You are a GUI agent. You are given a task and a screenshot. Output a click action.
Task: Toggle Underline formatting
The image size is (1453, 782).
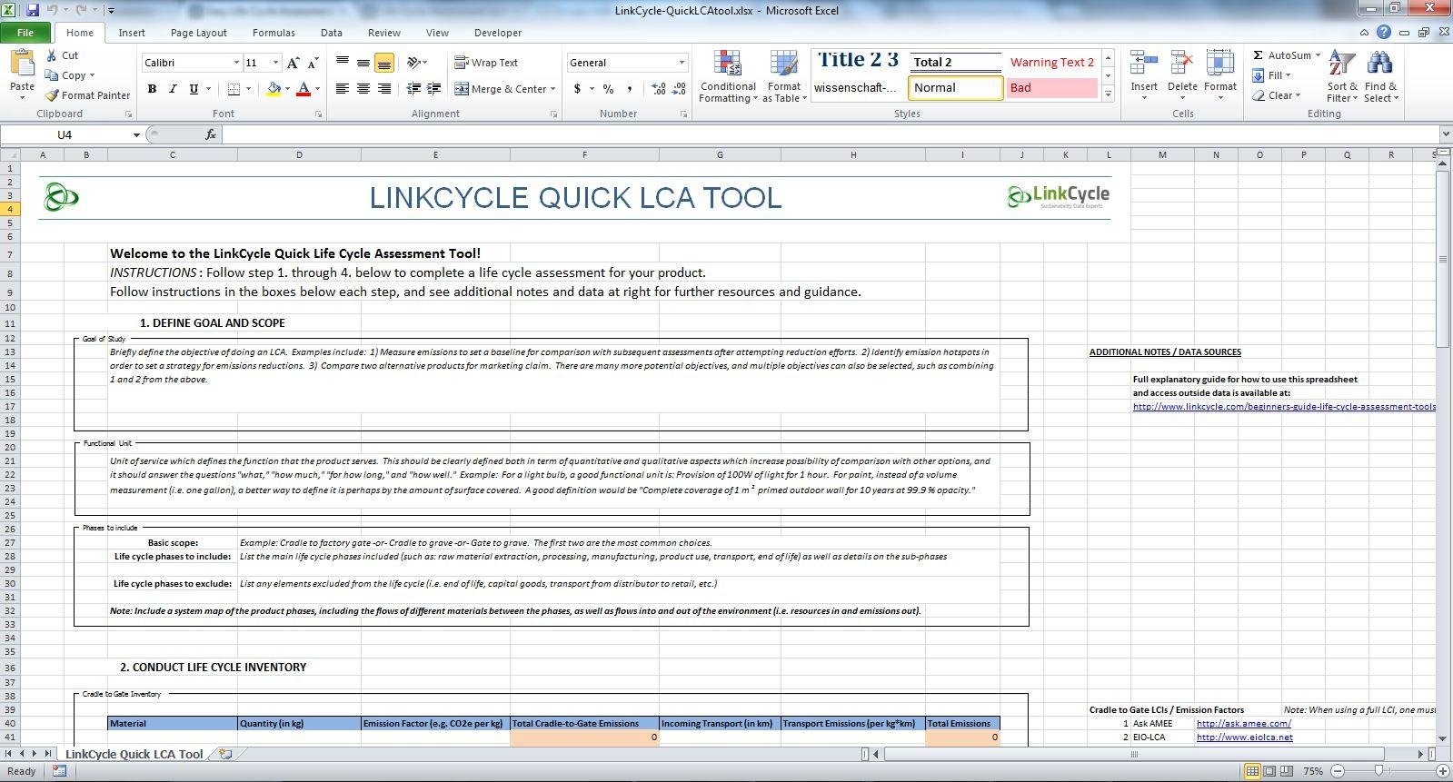[x=194, y=89]
